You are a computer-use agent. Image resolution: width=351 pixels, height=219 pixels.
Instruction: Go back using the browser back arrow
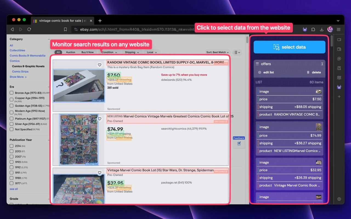pyautogui.click(x=12, y=29)
